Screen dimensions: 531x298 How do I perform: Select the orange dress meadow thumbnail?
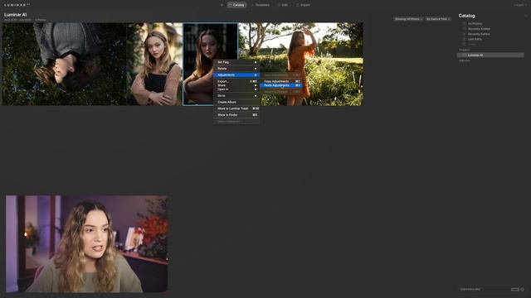coord(301,65)
